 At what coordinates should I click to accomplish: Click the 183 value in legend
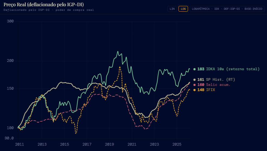(x=201, y=69)
